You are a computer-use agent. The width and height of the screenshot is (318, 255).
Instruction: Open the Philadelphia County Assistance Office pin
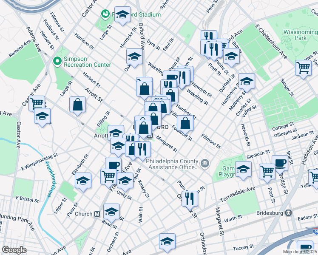pyautogui.click(x=205, y=164)
